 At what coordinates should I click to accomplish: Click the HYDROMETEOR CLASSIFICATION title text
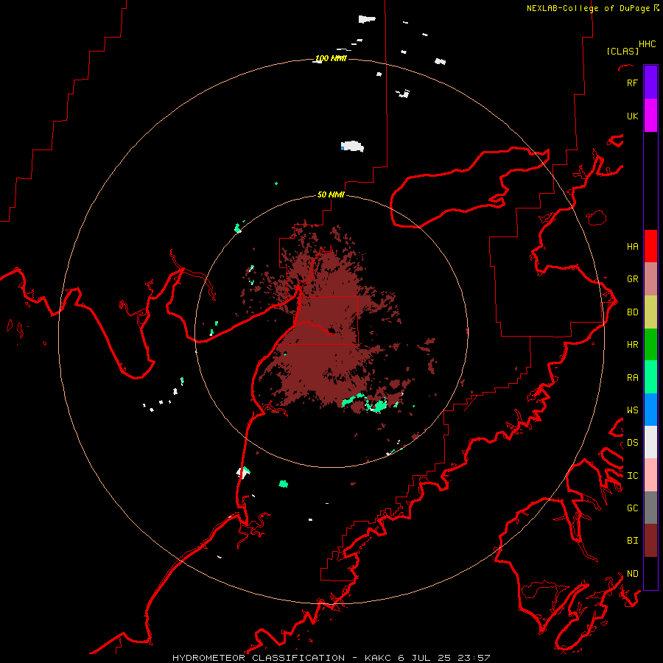259,658
